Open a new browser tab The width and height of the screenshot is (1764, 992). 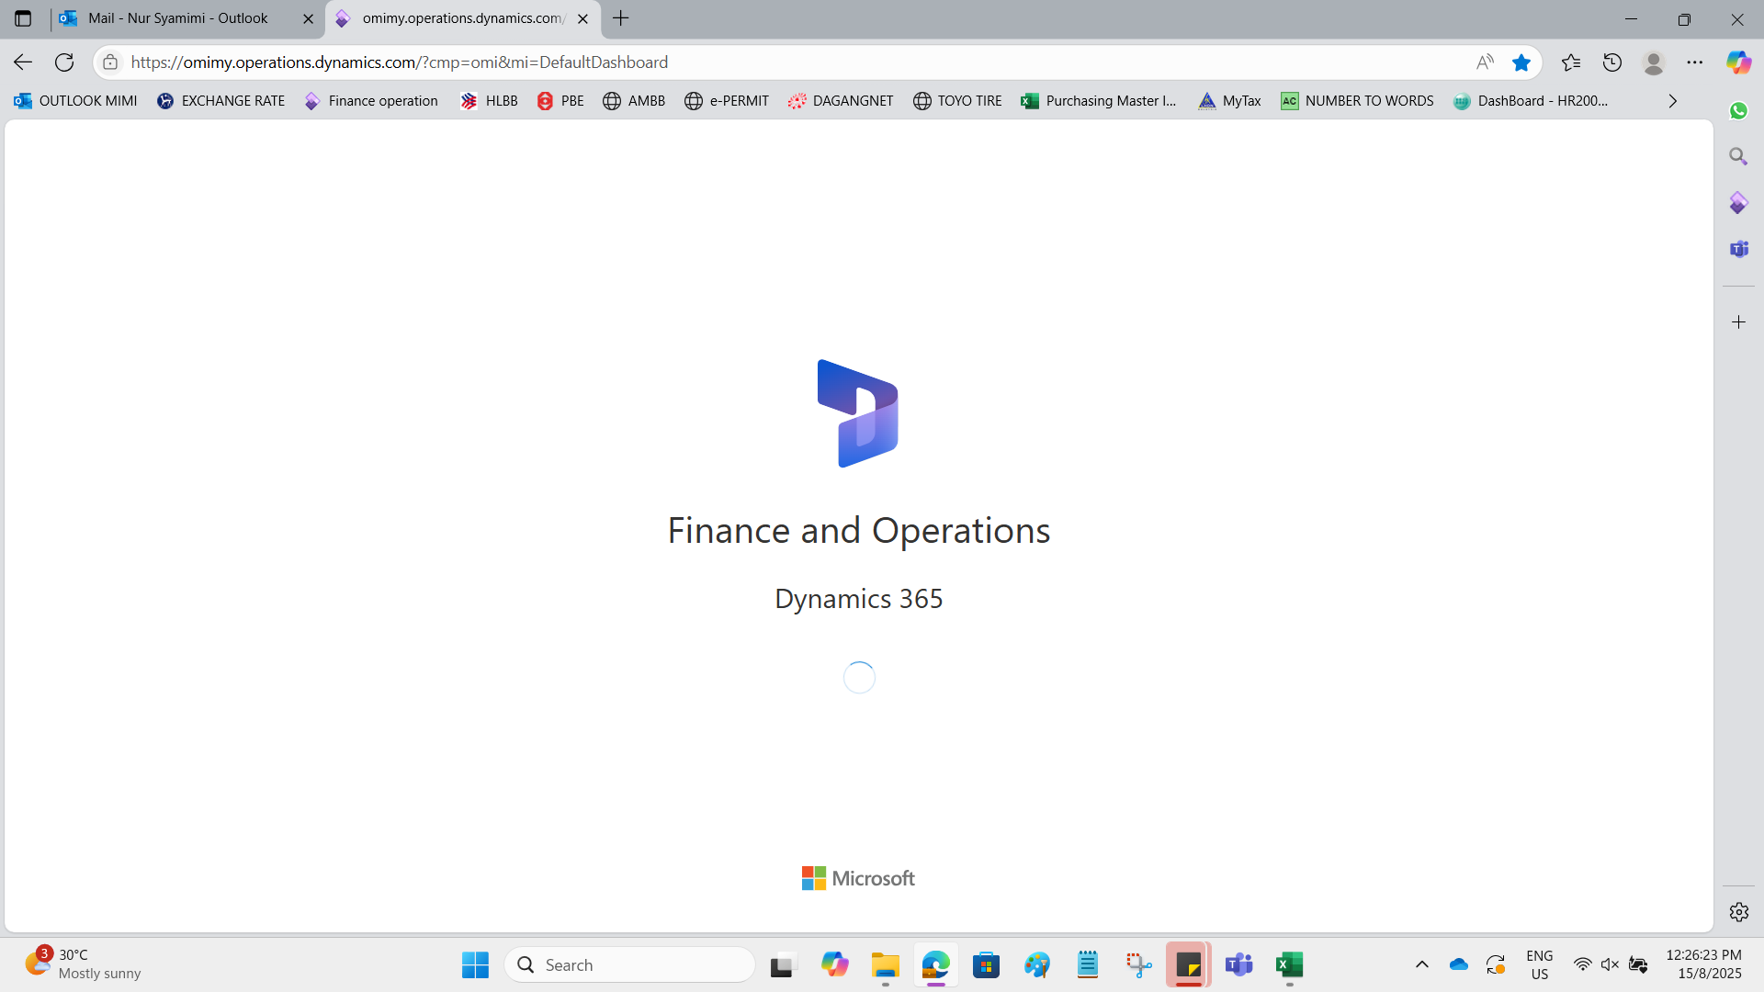(x=621, y=18)
